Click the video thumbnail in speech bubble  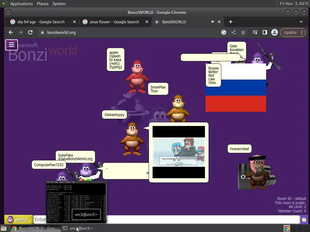click(179, 152)
